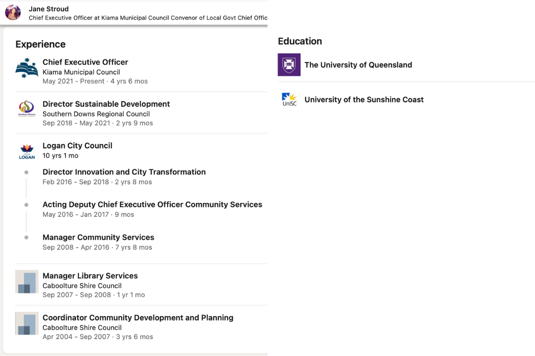Open The University of Queensland crest logo
Image resolution: width=535 pixels, height=356 pixels.
[289, 65]
